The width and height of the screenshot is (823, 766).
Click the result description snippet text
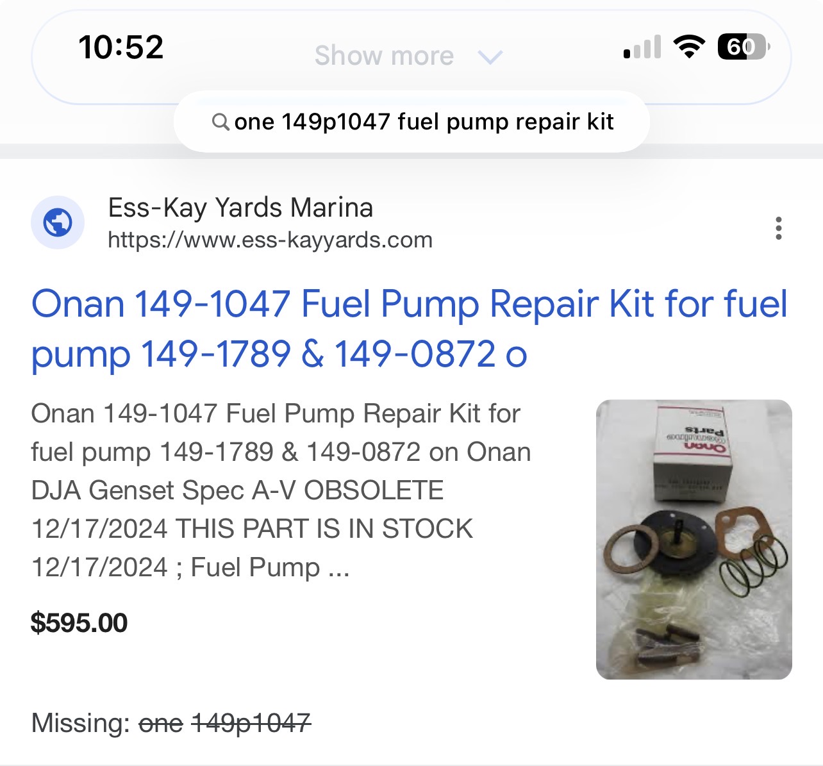point(281,490)
